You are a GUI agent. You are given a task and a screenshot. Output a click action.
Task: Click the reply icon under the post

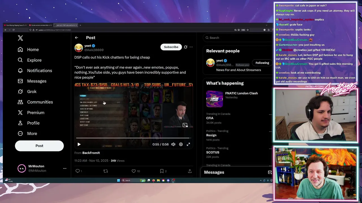point(77,171)
